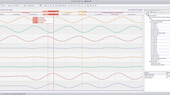Select the Линии tree item
The image size is (170, 95).
coord(151,19)
